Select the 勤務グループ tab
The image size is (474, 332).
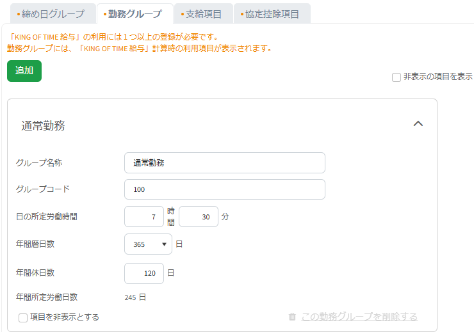tap(135, 14)
